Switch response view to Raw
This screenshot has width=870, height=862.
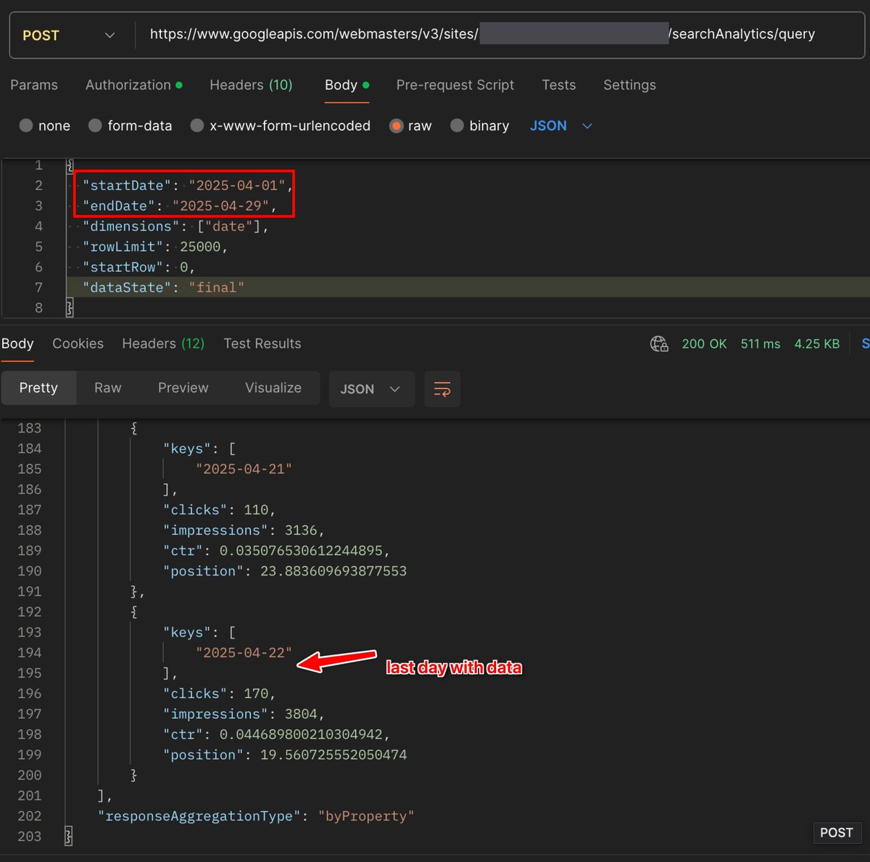tap(108, 388)
